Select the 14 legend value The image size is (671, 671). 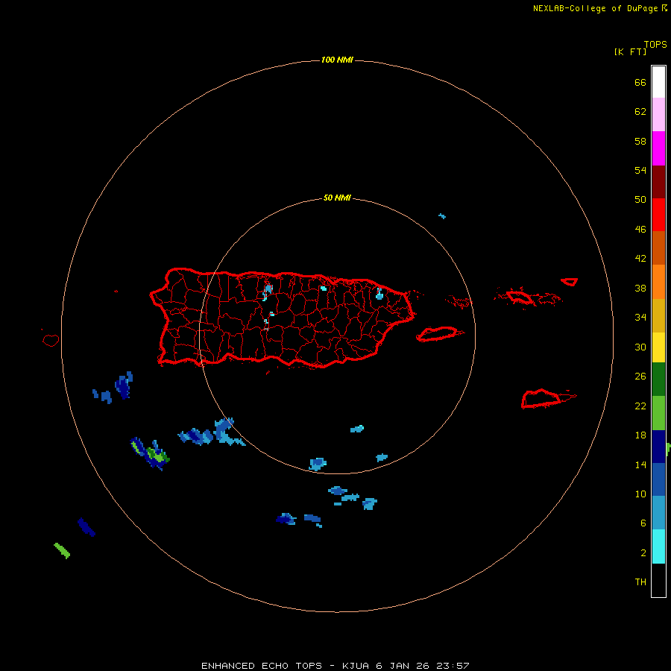click(640, 464)
